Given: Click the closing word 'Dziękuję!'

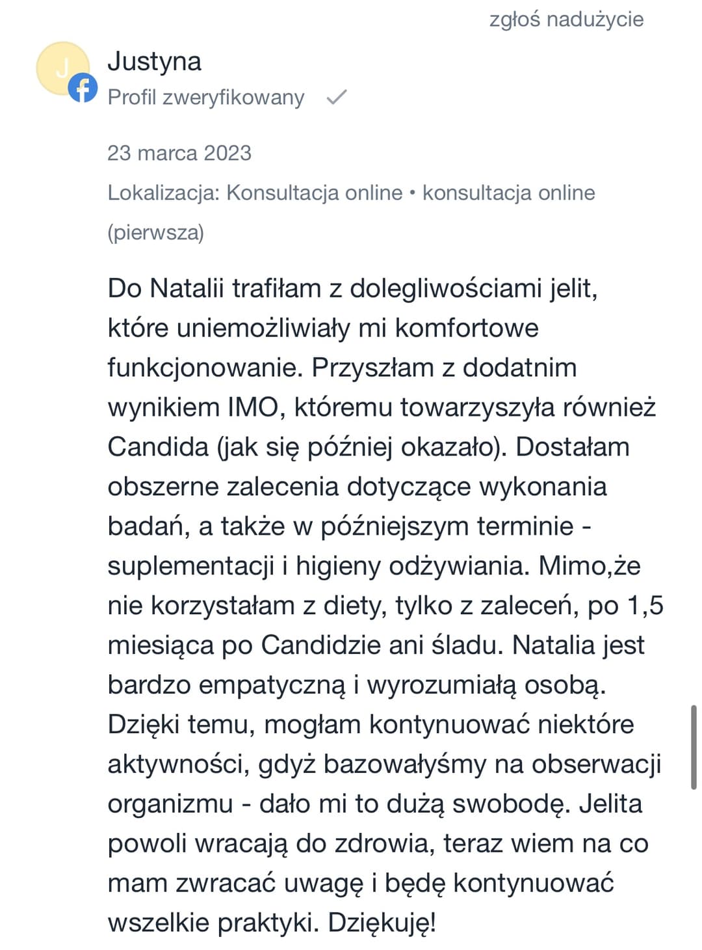Looking at the screenshot, I should (x=382, y=923).
